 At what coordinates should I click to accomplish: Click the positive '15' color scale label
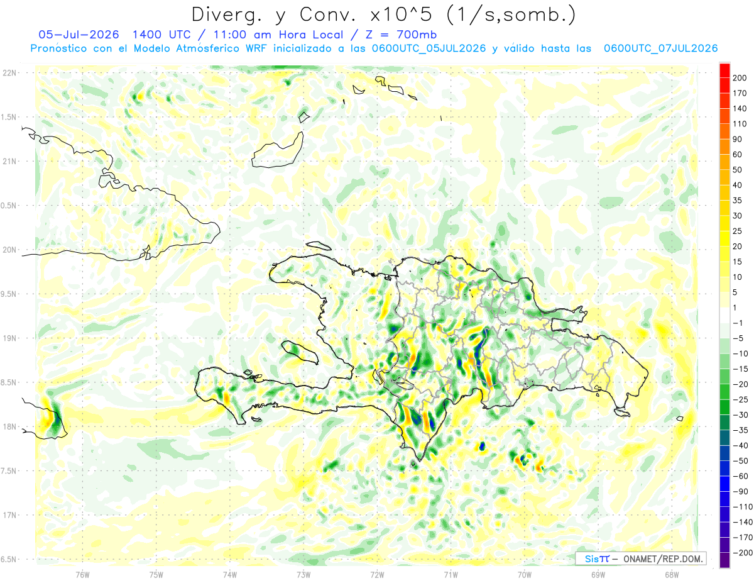(738, 262)
